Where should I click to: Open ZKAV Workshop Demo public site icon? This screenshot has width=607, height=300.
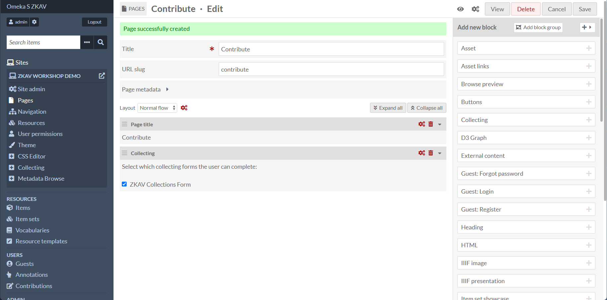[x=102, y=76]
